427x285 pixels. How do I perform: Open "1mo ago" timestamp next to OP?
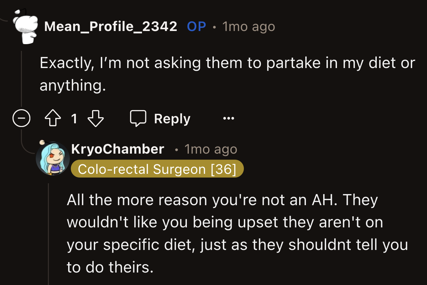point(249,27)
